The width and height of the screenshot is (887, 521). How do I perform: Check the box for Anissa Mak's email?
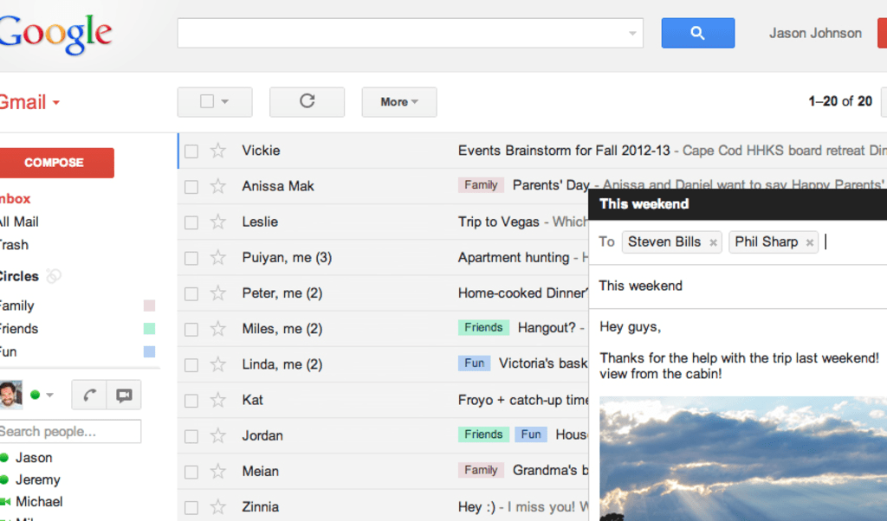191,186
